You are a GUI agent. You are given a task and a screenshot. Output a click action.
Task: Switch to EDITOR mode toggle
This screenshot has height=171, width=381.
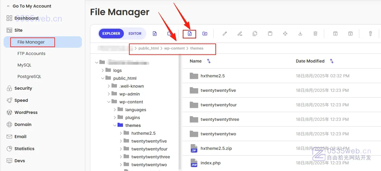coord(135,34)
